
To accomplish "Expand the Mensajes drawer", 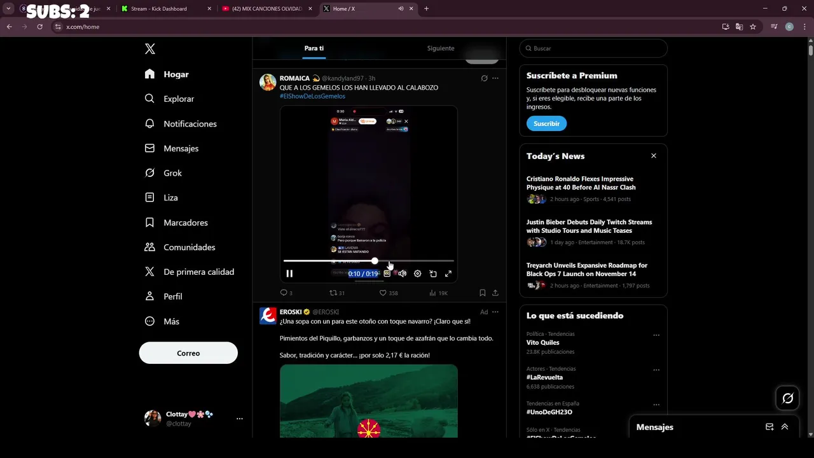I will 785,427.
